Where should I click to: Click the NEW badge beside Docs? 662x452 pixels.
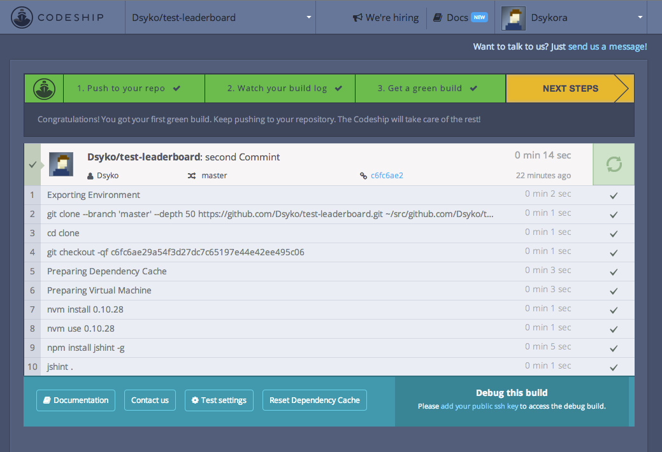point(479,17)
